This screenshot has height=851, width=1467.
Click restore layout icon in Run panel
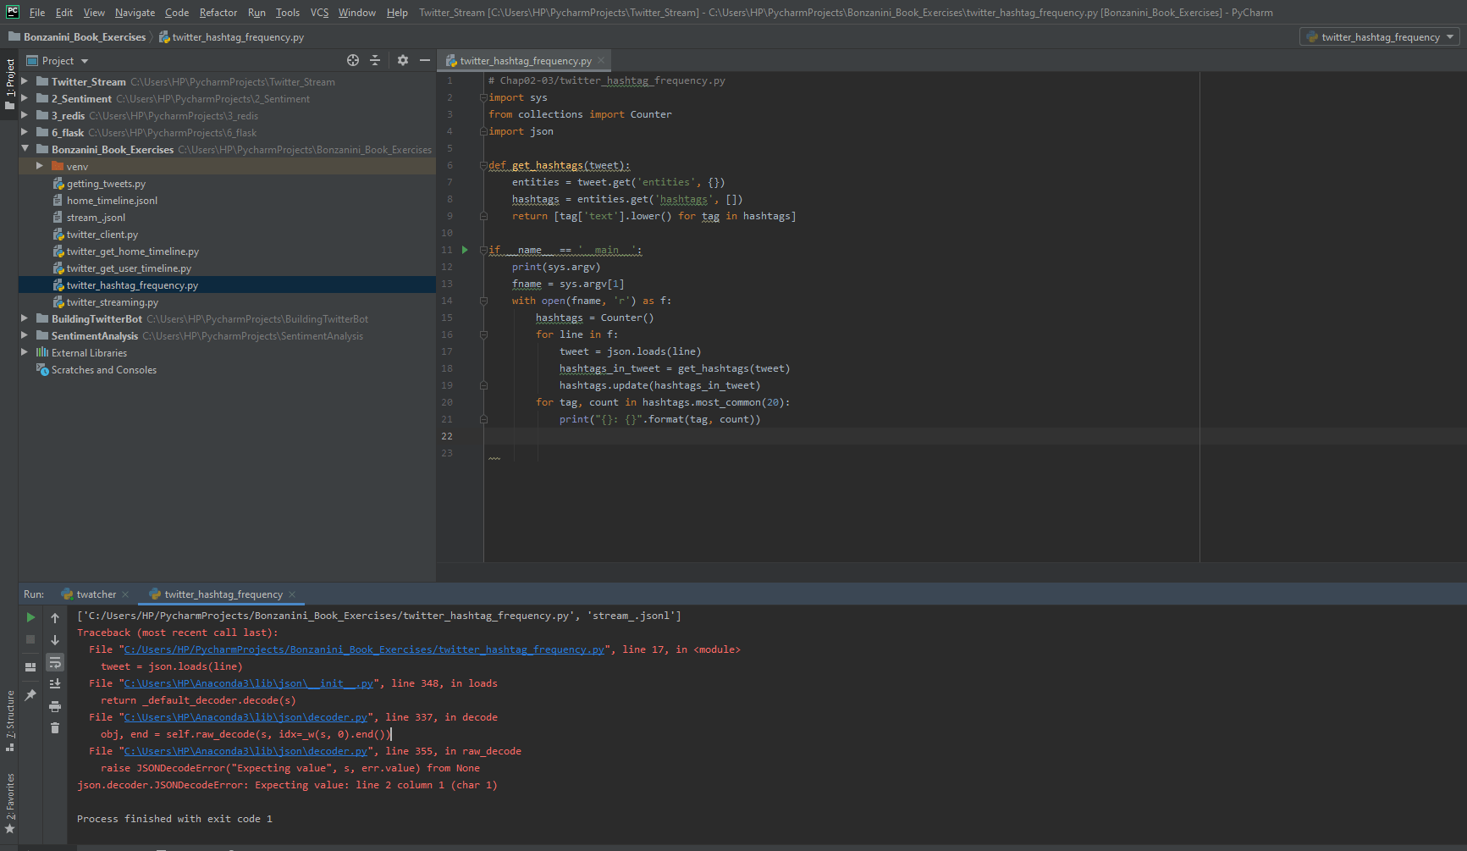pyautogui.click(x=30, y=666)
